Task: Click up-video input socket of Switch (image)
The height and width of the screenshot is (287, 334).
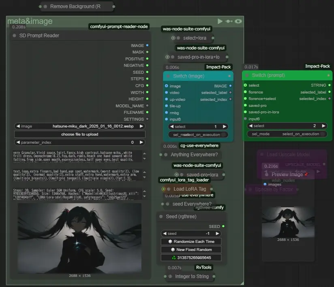Action: 166,99
